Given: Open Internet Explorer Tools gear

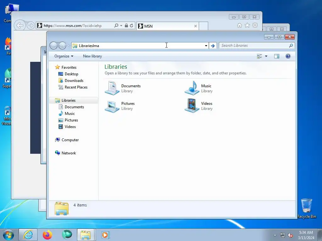Looking at the screenshot, I should point(255,25).
